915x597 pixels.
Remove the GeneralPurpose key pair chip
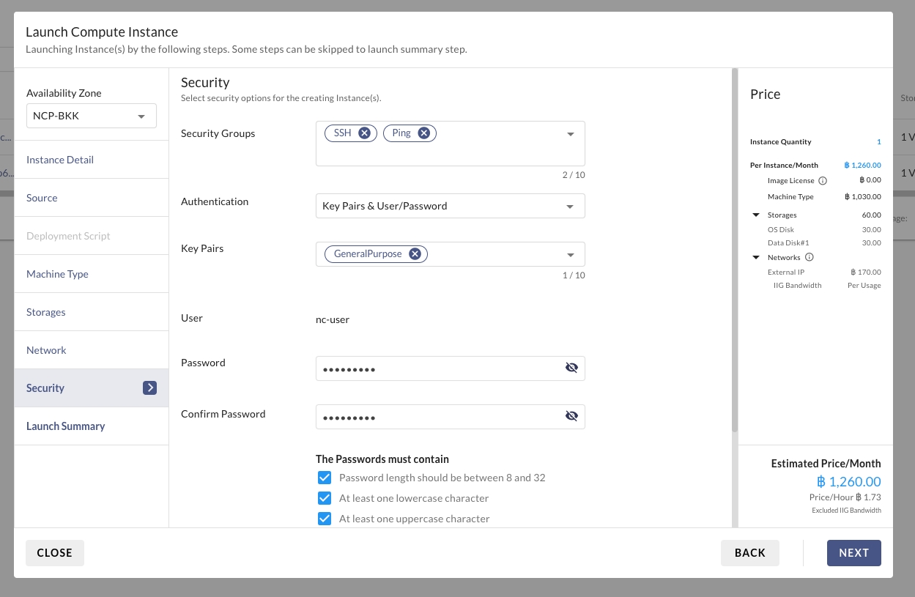(x=415, y=253)
